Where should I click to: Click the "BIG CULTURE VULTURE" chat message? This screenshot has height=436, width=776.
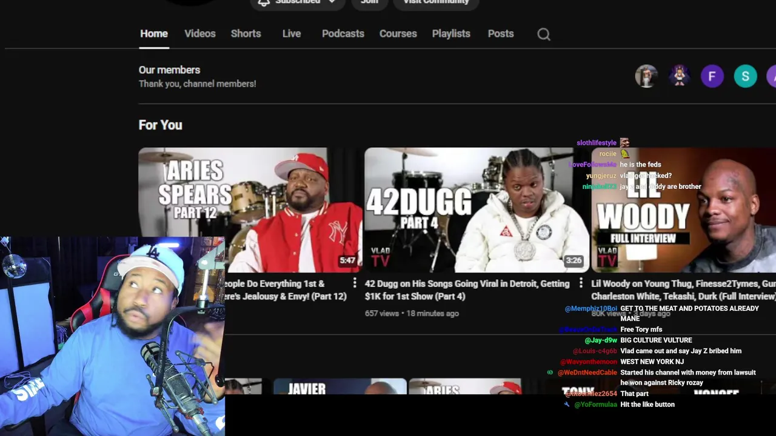coord(656,340)
